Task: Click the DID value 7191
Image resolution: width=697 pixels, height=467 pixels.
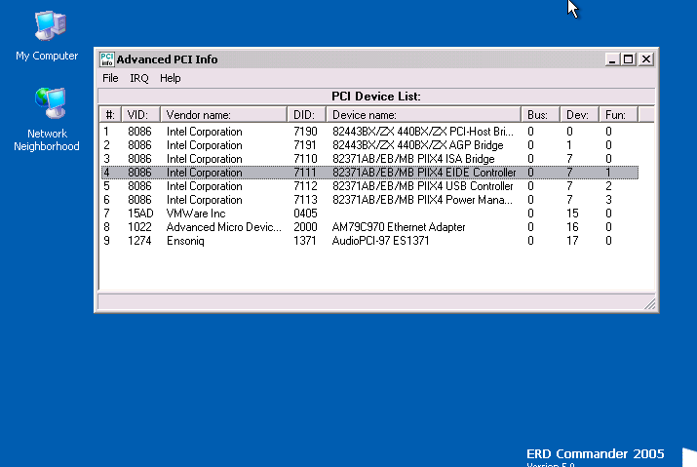Action: (305, 145)
